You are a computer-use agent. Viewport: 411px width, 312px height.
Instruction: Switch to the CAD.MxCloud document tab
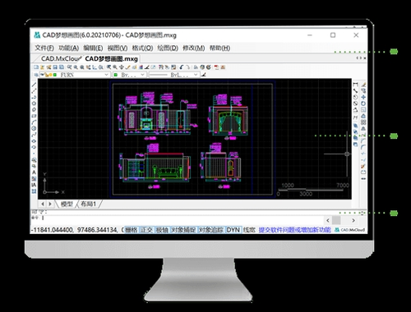(61, 58)
